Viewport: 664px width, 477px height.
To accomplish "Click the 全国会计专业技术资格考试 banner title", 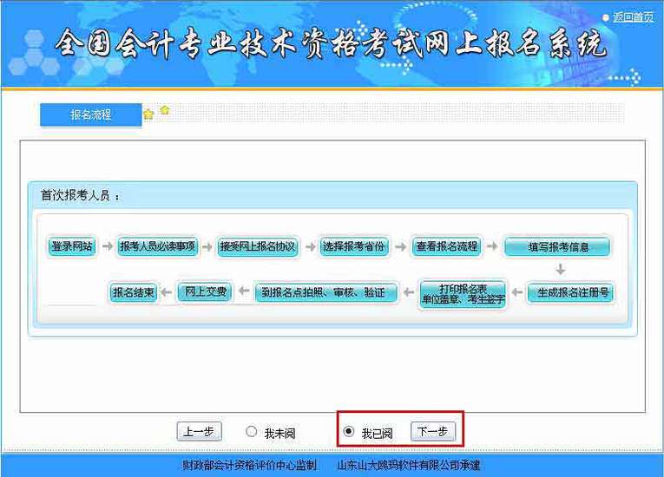I will [x=331, y=45].
